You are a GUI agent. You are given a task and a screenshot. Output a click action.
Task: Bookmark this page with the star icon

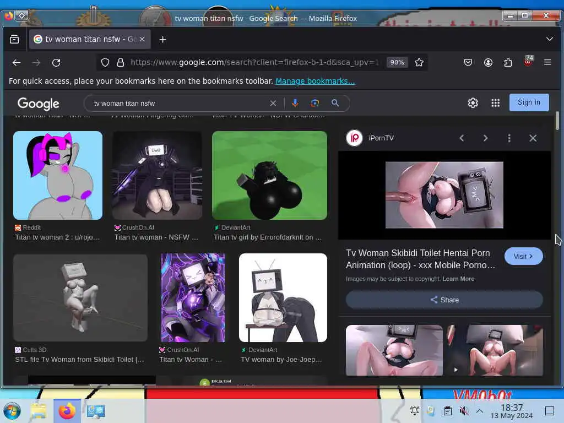tap(419, 62)
